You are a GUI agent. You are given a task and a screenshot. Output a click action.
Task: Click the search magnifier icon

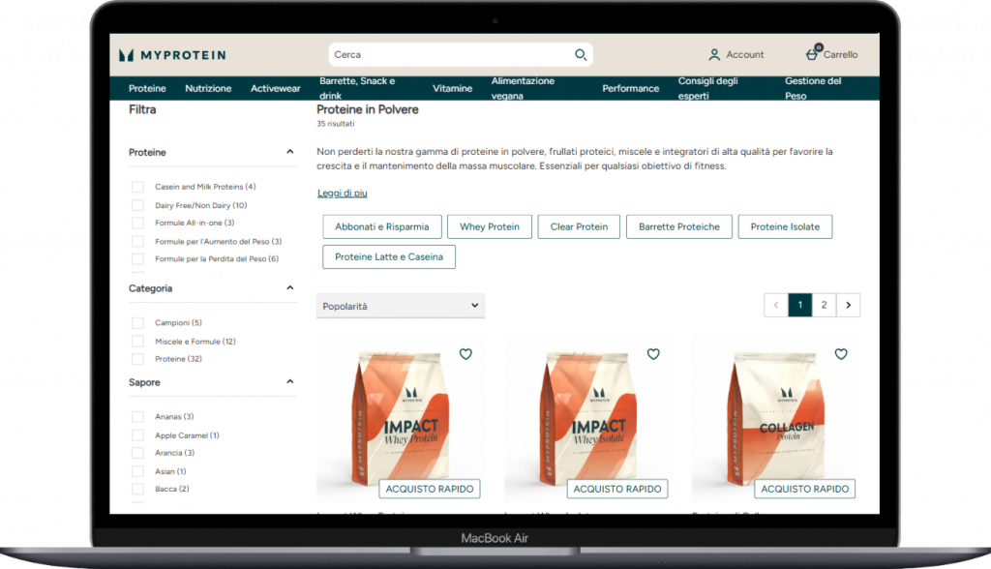point(581,55)
